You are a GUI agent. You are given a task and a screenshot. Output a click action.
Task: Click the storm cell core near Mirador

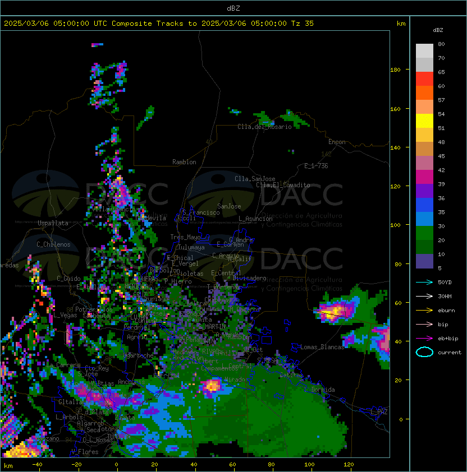tap(212, 386)
